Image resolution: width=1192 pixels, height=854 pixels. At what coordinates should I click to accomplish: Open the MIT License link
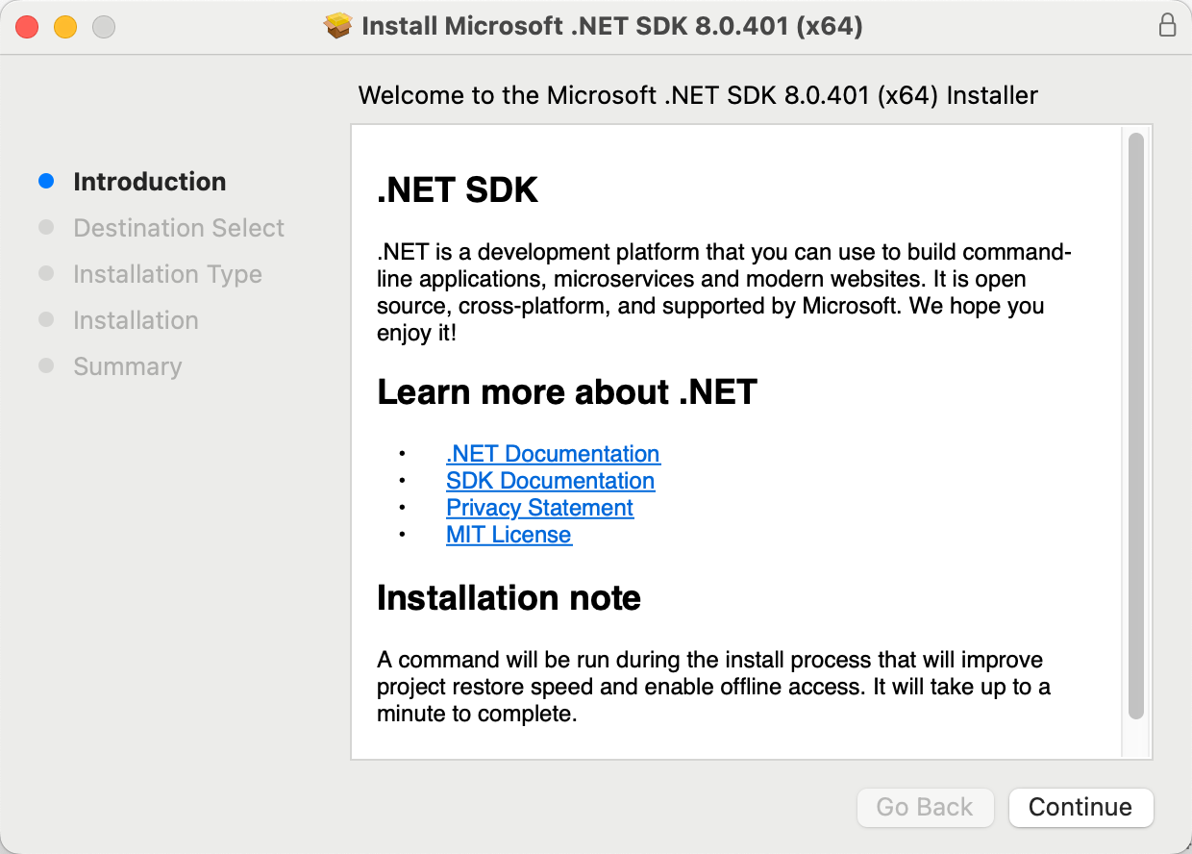tap(509, 535)
